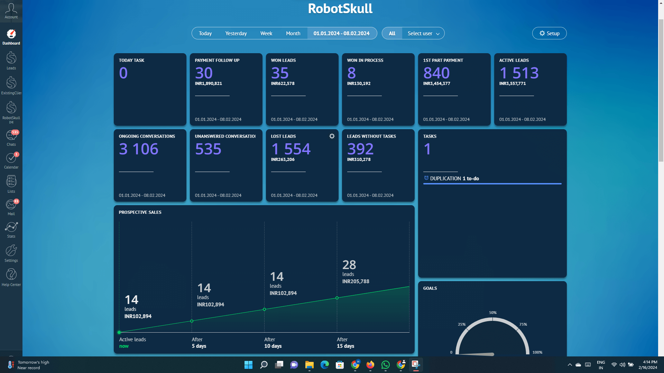Click the 28 leads value

point(349,265)
